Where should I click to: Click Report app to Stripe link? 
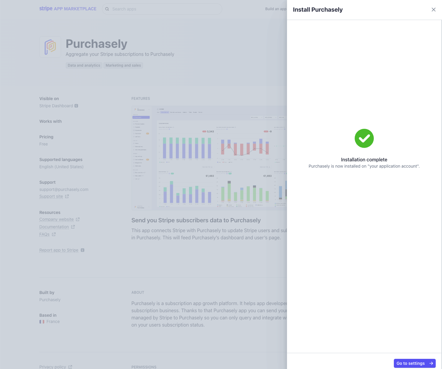click(x=59, y=250)
